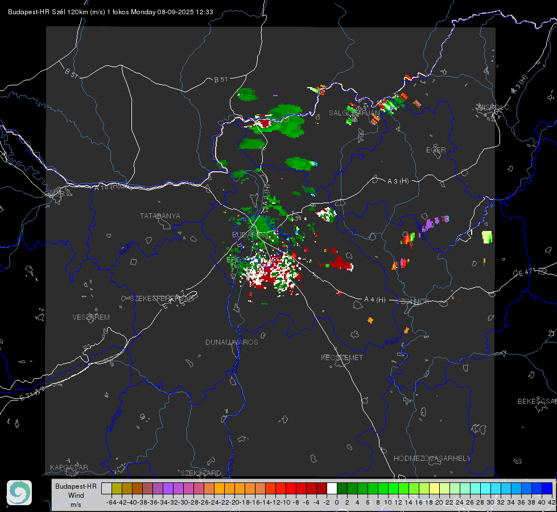Click the 'Budapest-HR Wind m/s' legend caption
The image size is (557, 512).
pyautogui.click(x=76, y=495)
